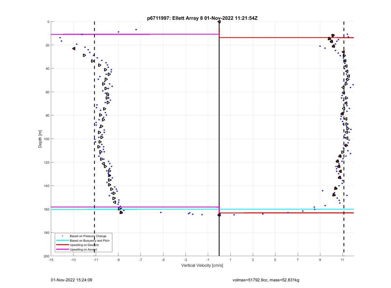The height and width of the screenshot is (288, 391).
Task: Click y-axis tick label "60"
Action: [47, 92]
